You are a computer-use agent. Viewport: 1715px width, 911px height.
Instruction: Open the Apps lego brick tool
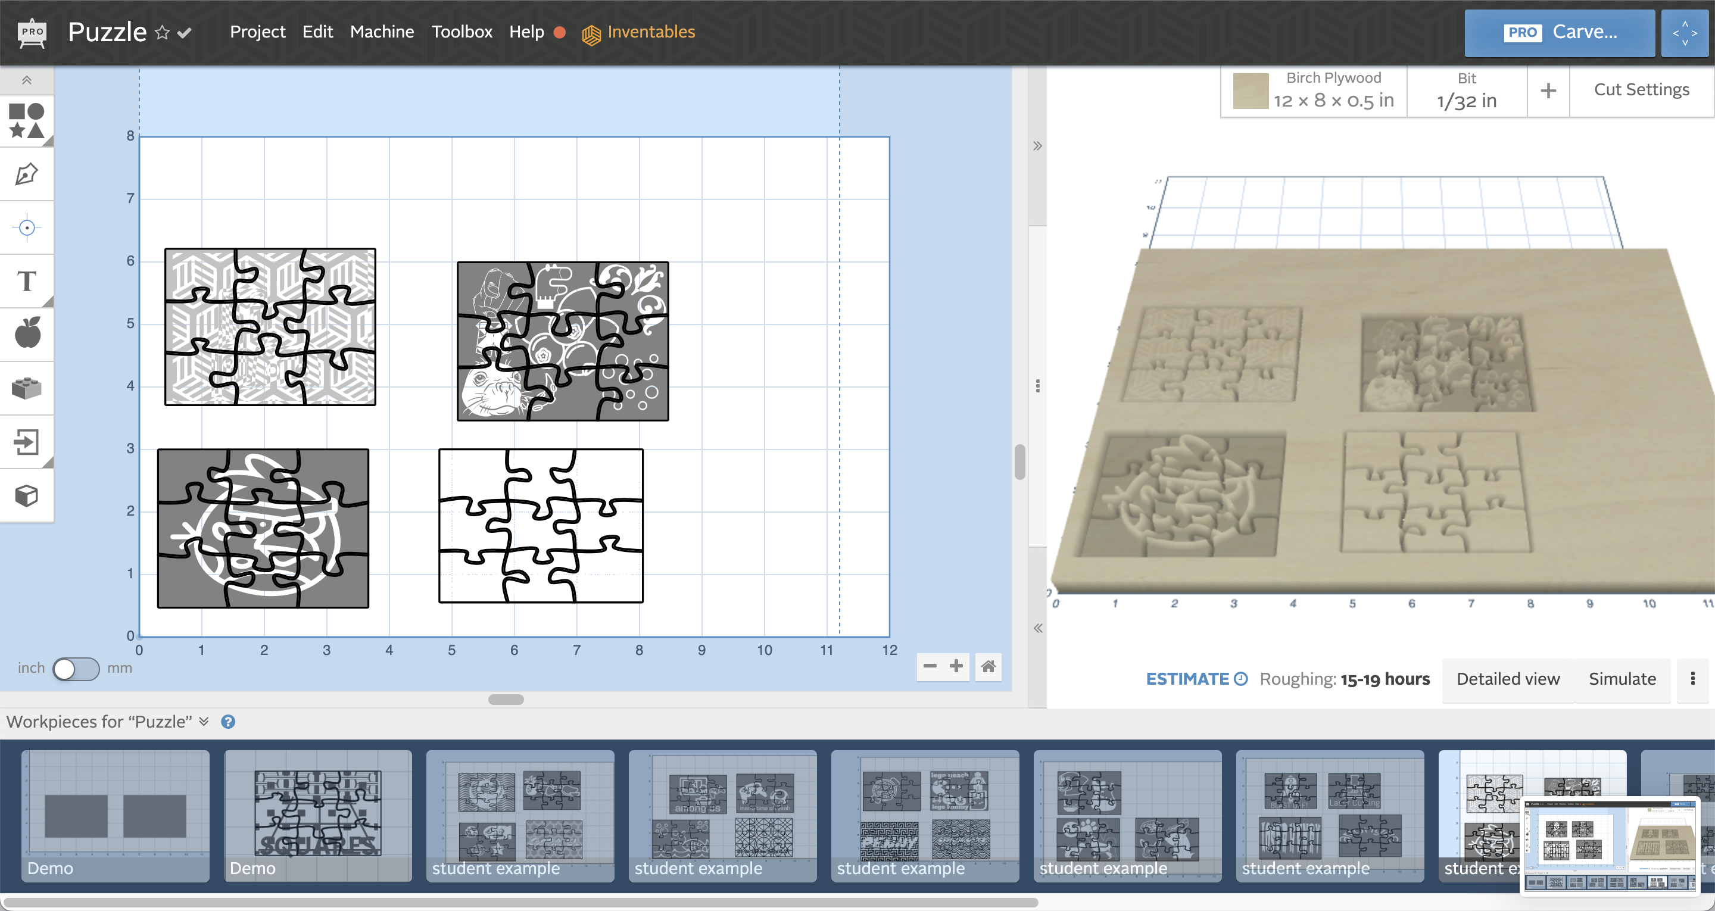[x=27, y=388]
